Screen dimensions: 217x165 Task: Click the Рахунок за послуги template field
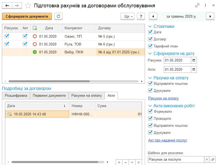[176, 160]
